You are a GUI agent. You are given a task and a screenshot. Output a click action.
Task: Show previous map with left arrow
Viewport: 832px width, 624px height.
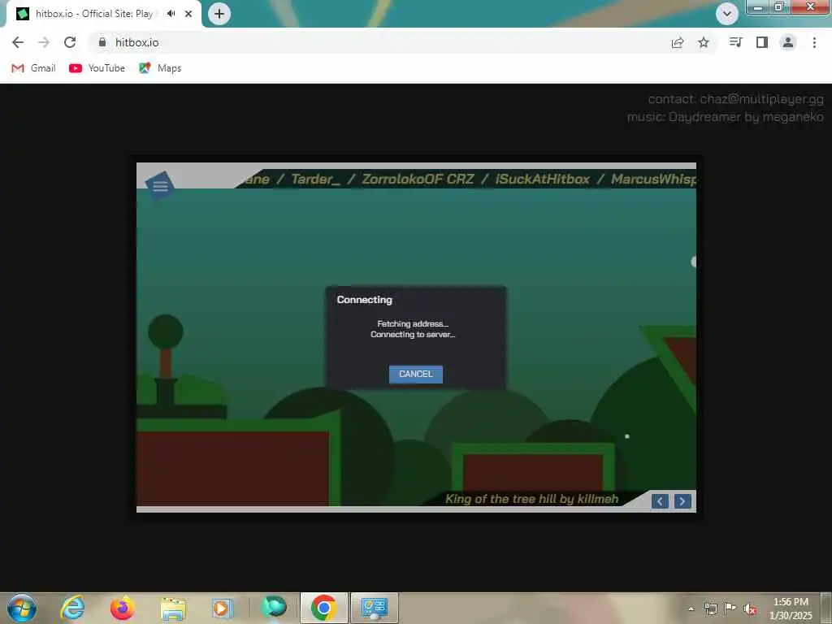click(660, 500)
